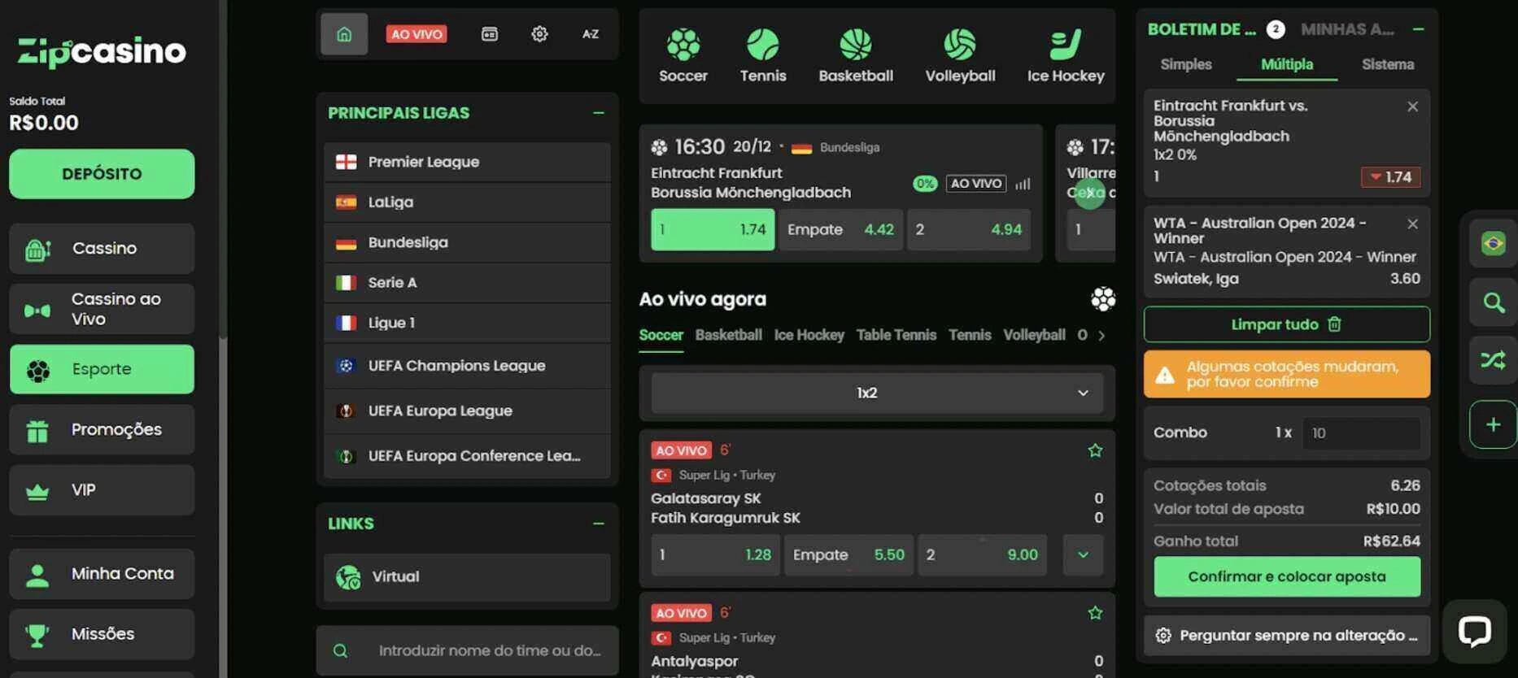
Task: Select Volleyball tab under Ao vivo agora
Action: (x=1034, y=335)
